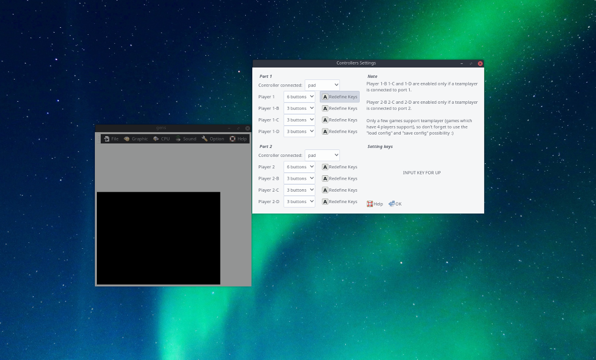Image resolution: width=596 pixels, height=360 pixels.
Task: Click the Sound speaker icon
Action: point(178,139)
